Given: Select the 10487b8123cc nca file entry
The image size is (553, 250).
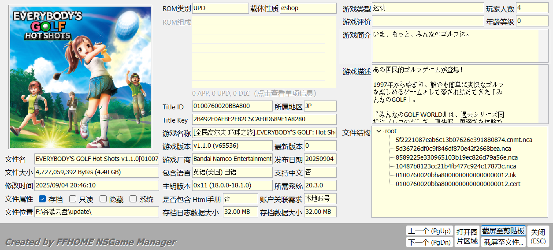Looking at the screenshot, I should (456, 166).
